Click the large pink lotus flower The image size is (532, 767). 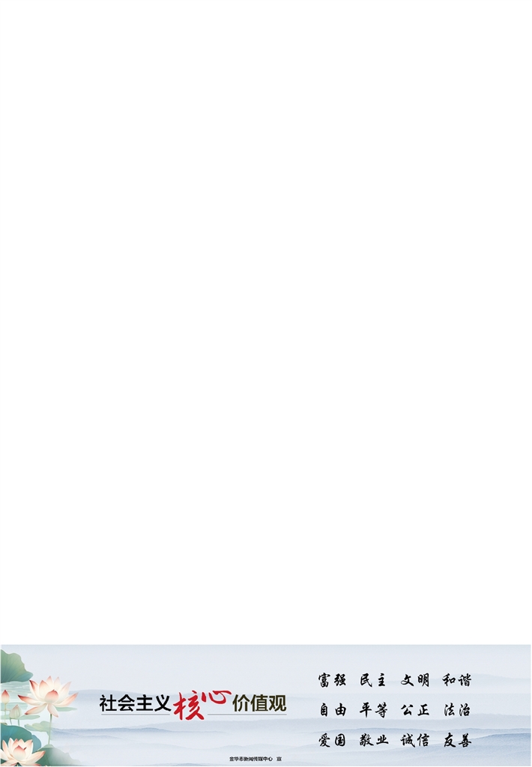[47, 696]
